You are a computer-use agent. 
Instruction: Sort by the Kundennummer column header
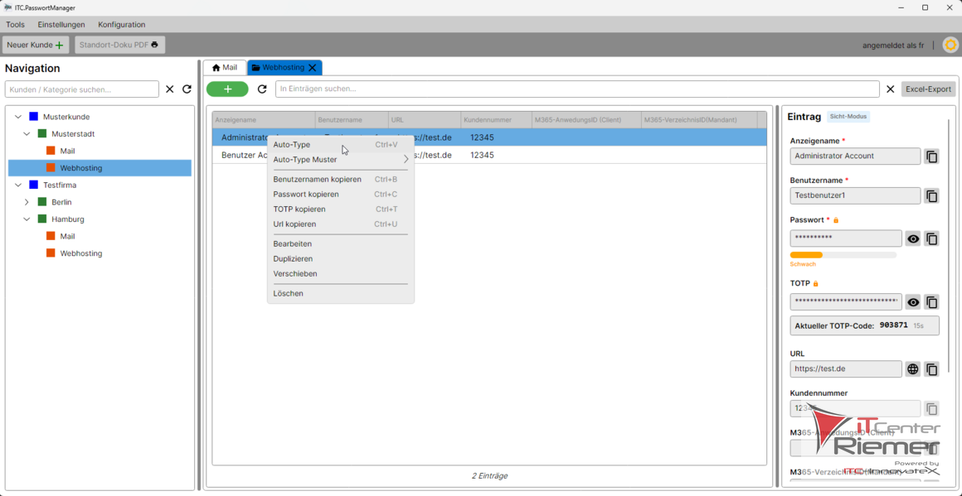pos(496,120)
